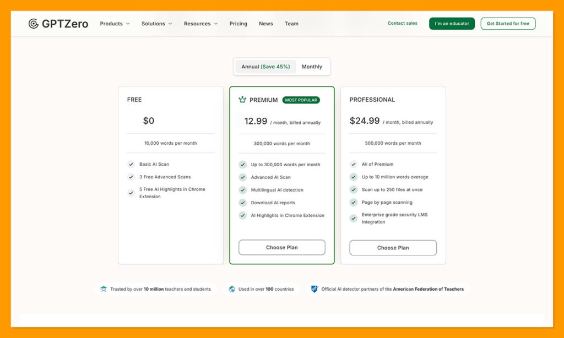The width and height of the screenshot is (564, 338).
Task: Expand the Solutions dropdown menu
Action: point(156,24)
